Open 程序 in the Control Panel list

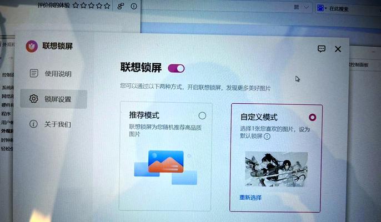6,113
